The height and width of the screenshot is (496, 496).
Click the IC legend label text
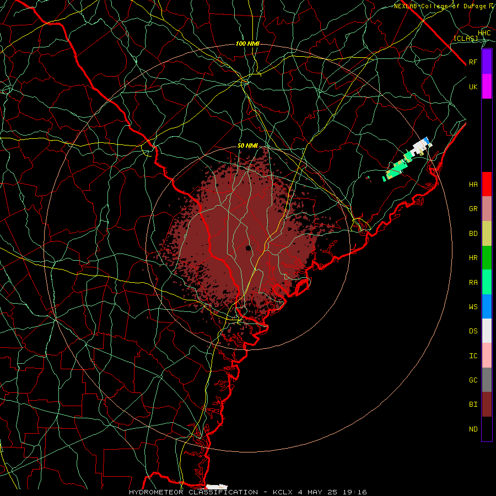[473, 356]
